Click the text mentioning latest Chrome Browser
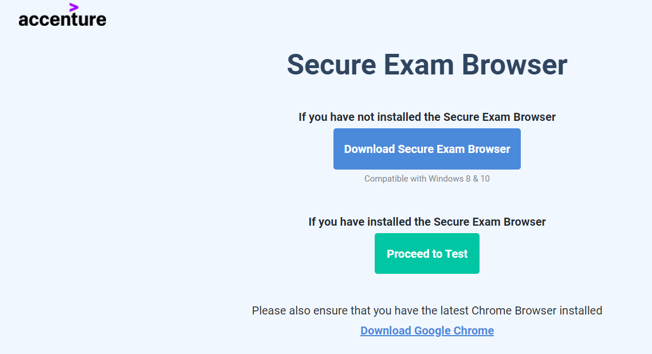 coord(427,310)
